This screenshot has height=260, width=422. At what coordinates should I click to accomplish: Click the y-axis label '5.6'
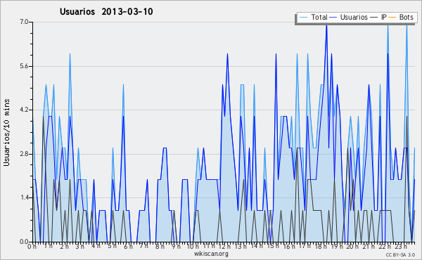click(24, 66)
